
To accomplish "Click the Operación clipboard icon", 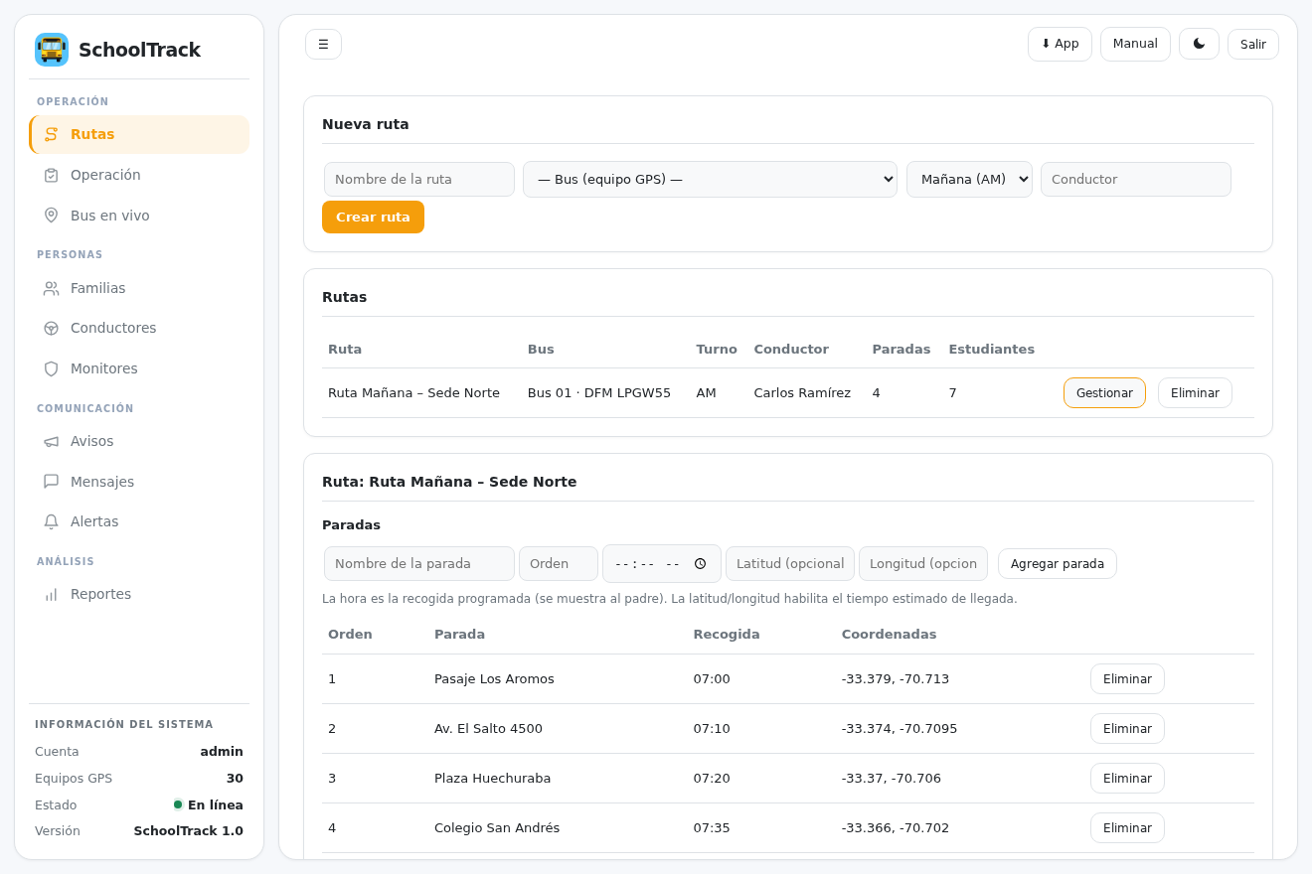I will click(x=52, y=175).
